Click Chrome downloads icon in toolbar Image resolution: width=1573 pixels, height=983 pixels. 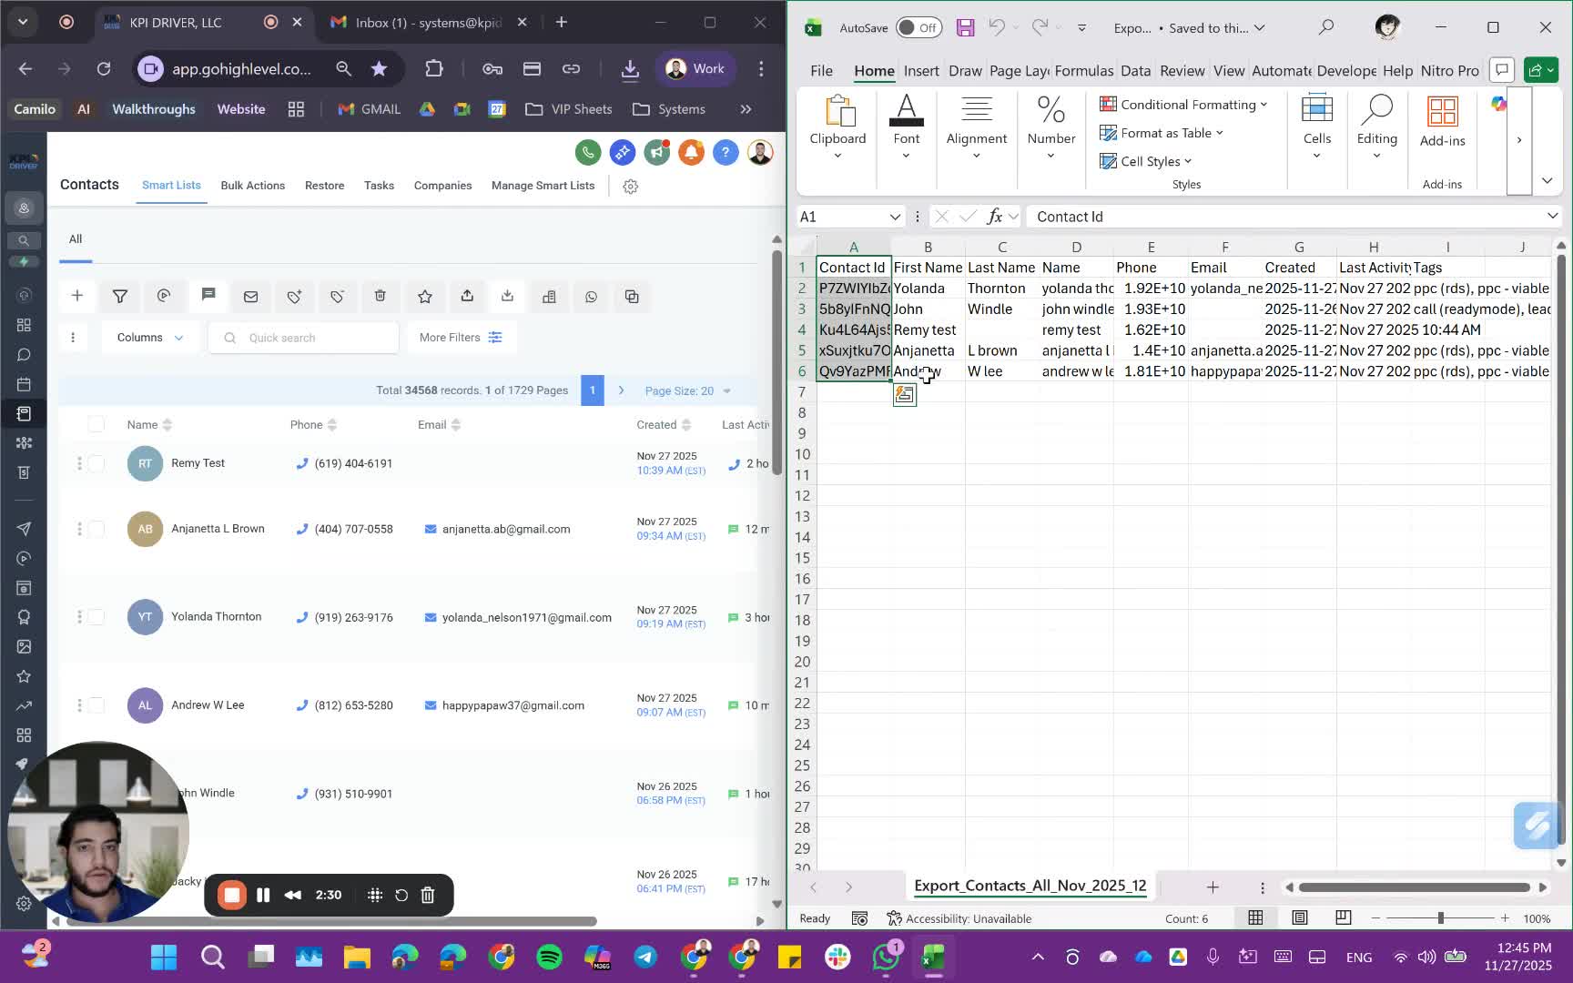coord(630,68)
